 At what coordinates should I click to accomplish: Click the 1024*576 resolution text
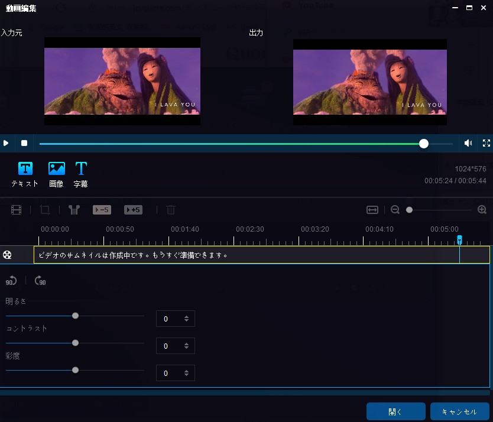pos(471,169)
